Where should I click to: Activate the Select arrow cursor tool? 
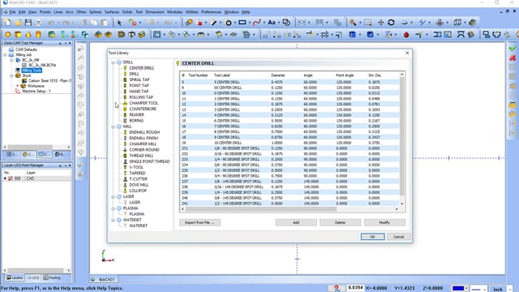point(119,23)
